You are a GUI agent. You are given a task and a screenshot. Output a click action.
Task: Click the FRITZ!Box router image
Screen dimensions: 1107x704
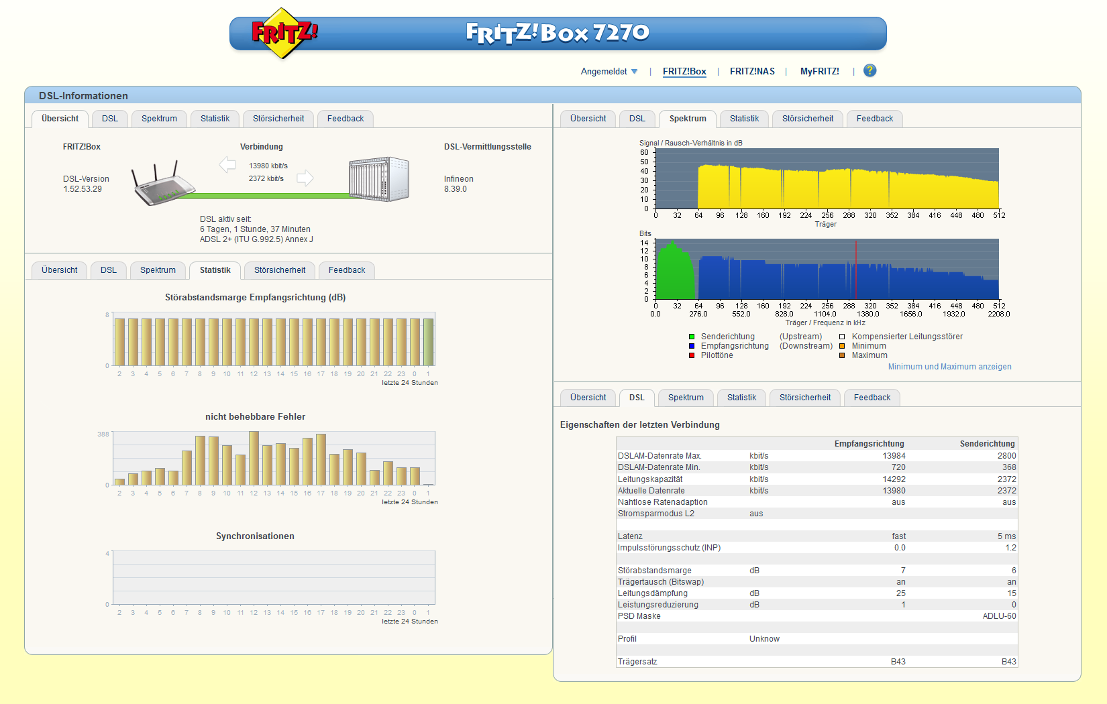click(164, 183)
